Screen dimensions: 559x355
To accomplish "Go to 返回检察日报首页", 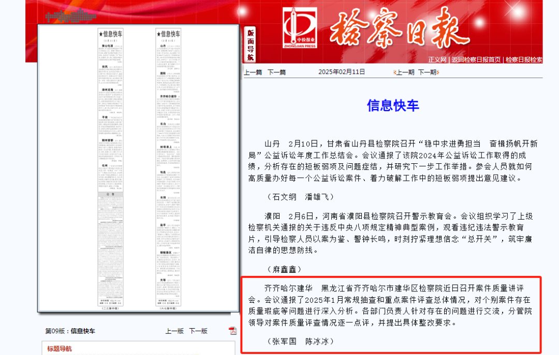I will [476, 60].
